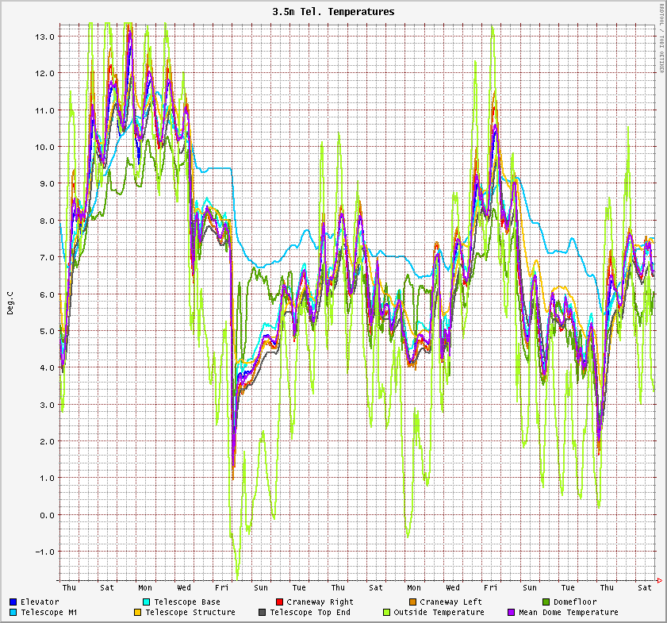Click the '0.0' y-axis tick label
Viewport: 667px width, 623px height.
coord(46,515)
